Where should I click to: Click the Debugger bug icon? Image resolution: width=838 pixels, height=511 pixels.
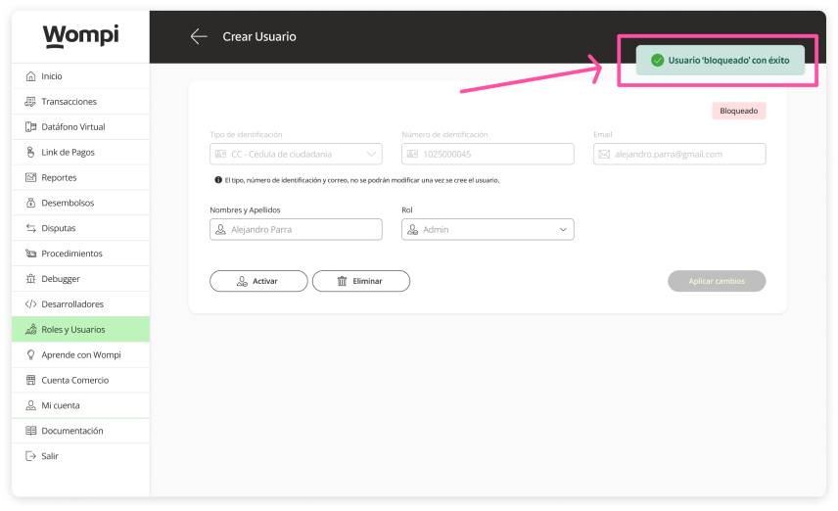[x=31, y=279]
